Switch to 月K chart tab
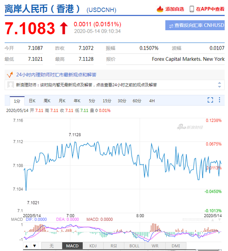The width and height of the screenshot is (228, 251). point(62,101)
